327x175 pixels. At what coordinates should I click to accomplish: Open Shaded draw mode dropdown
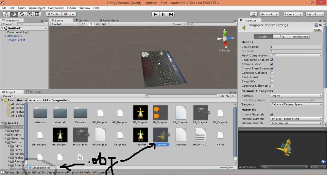65,24
